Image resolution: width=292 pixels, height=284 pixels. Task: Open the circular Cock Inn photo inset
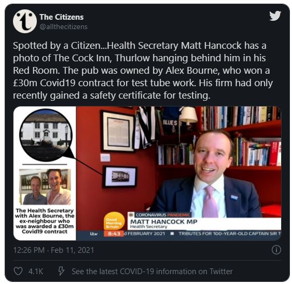(46, 135)
